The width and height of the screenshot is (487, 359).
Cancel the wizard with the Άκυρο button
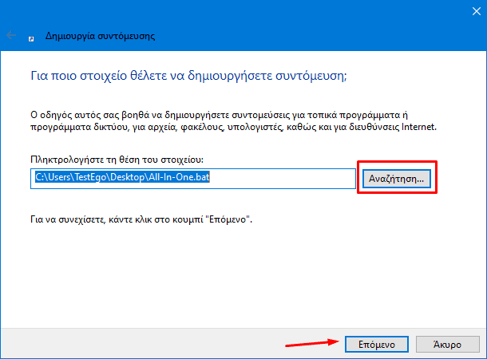point(447,345)
